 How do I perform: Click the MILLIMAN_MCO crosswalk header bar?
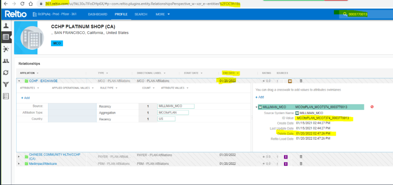click(311, 107)
